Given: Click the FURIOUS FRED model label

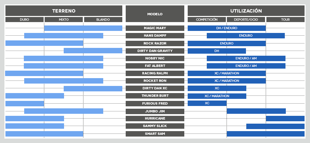Looking at the screenshot, I should tap(155, 103).
